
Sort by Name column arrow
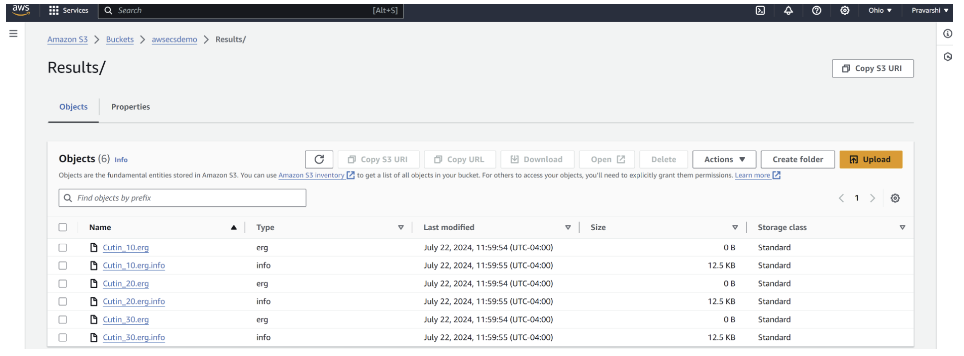pos(234,228)
